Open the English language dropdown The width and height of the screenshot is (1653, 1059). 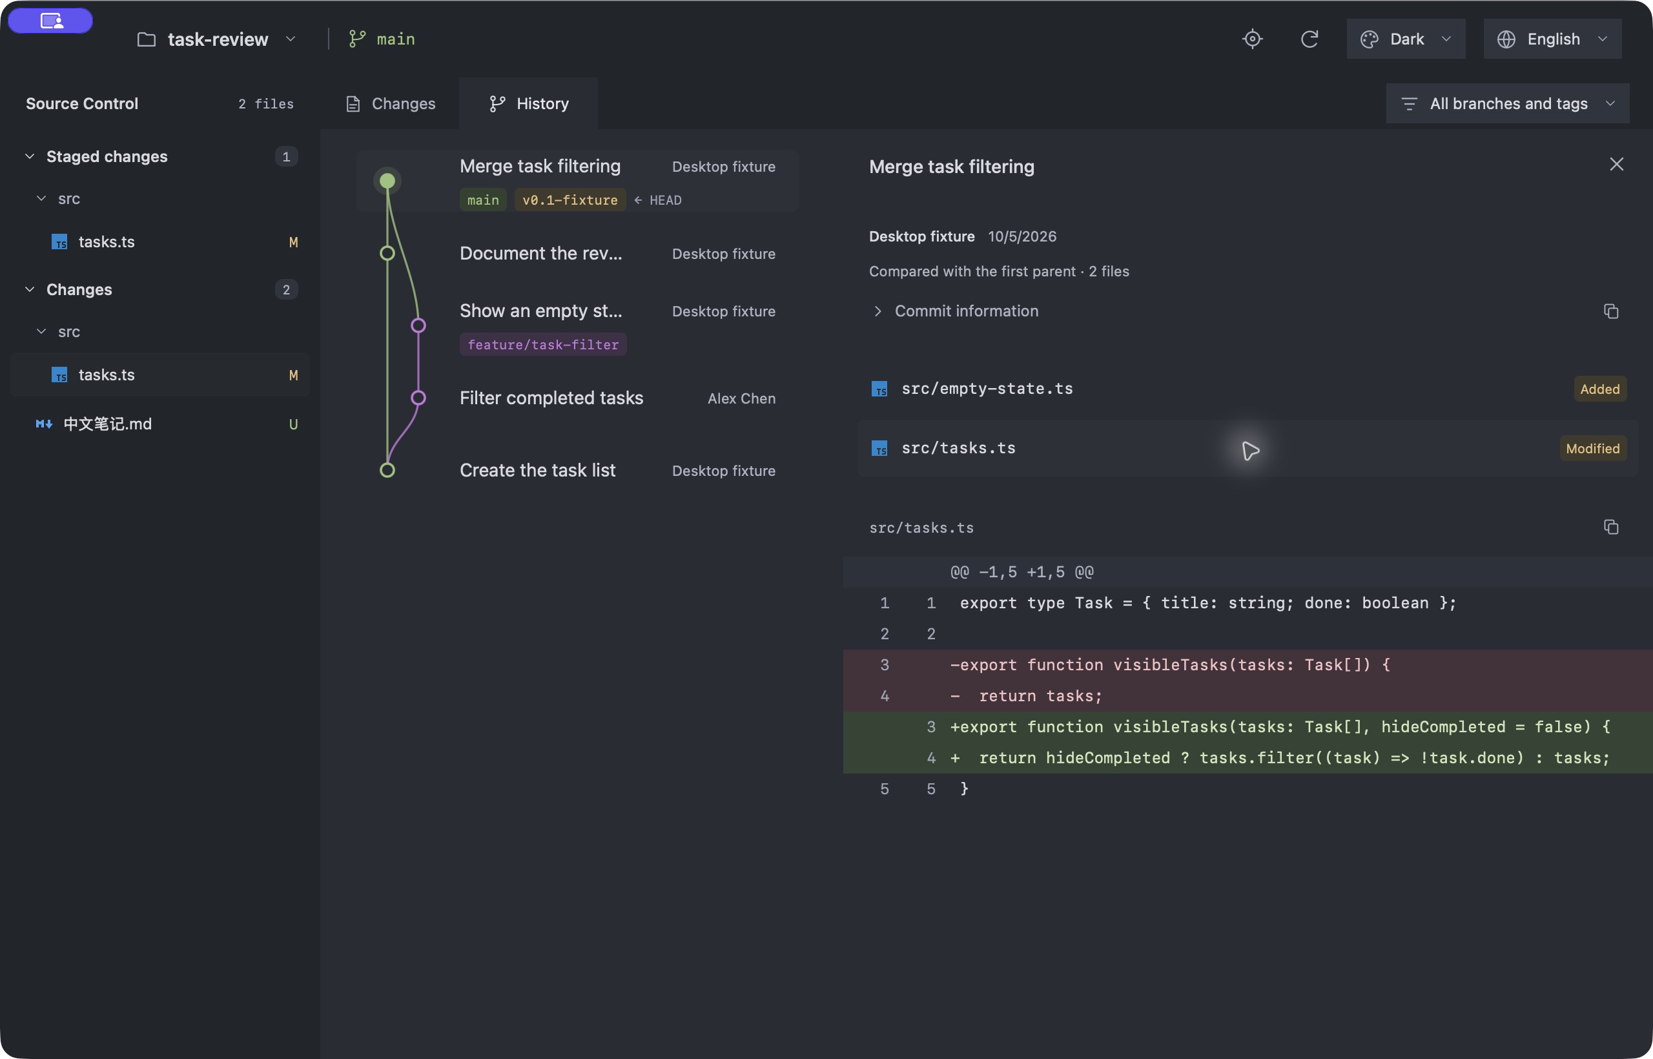pos(1552,39)
